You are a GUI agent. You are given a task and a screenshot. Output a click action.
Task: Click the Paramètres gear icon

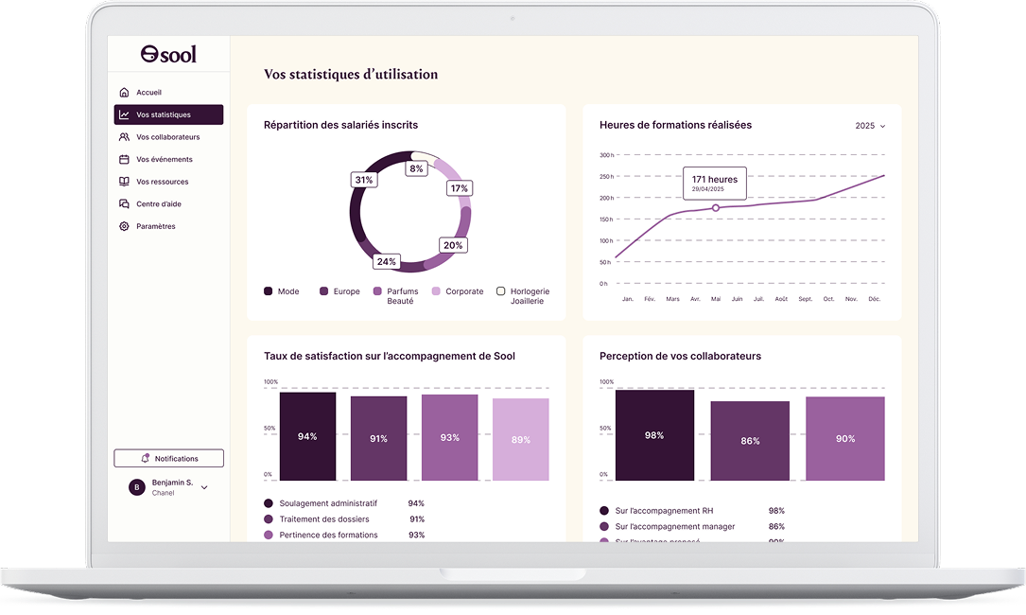pos(124,226)
